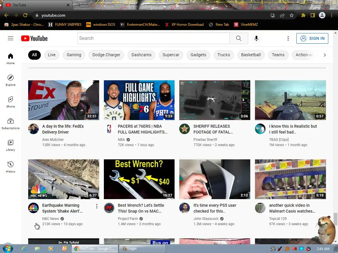338x253 pixels.
Task: Select the All filter chip
Action: click(34, 55)
